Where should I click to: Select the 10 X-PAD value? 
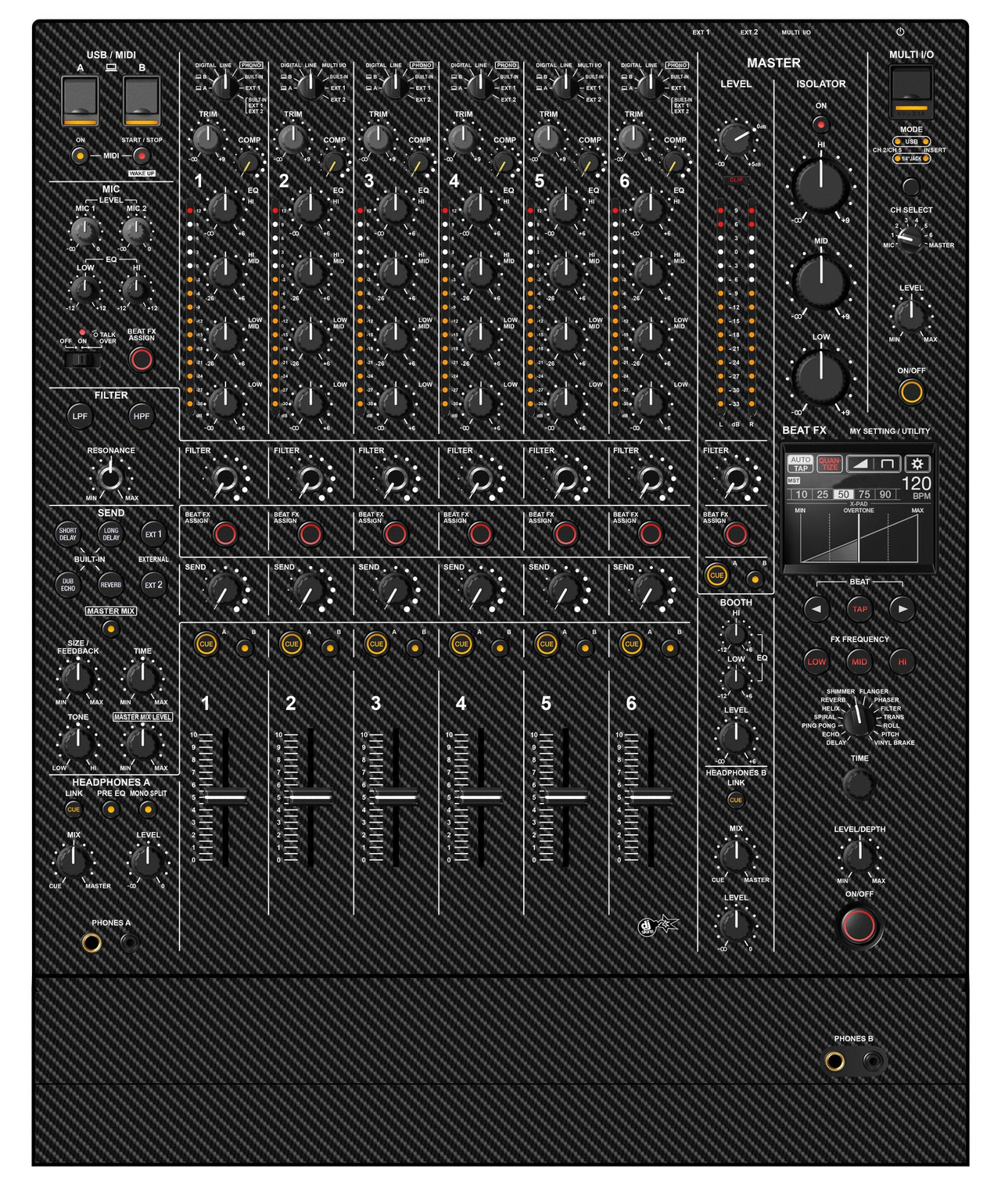tap(802, 494)
